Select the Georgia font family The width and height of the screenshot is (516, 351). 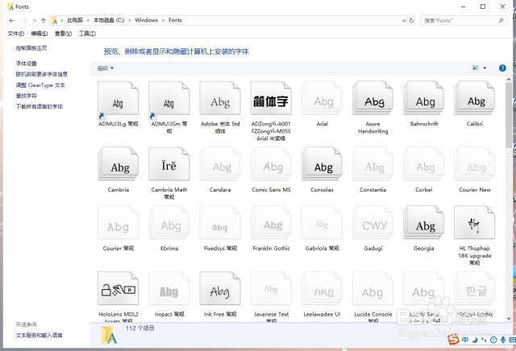point(424,223)
